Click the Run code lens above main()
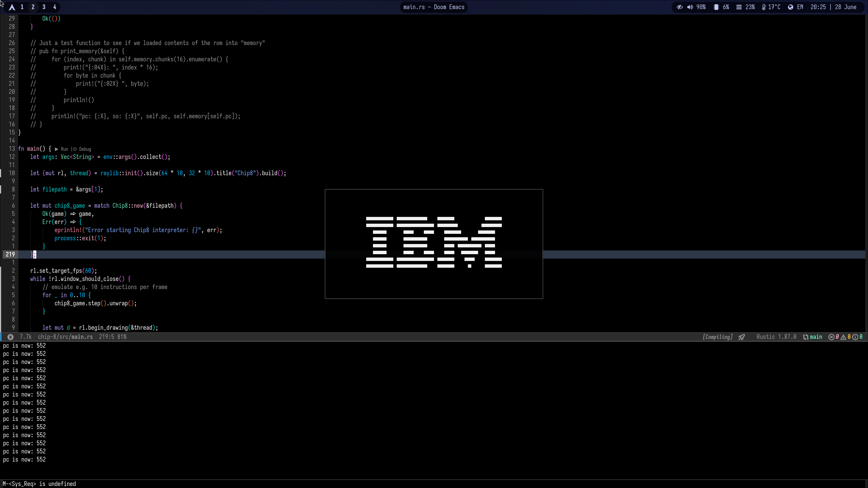Viewport: 868px width, 488px height. [x=64, y=149]
